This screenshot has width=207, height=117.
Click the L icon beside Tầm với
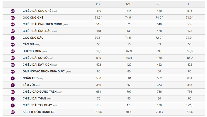13,85
